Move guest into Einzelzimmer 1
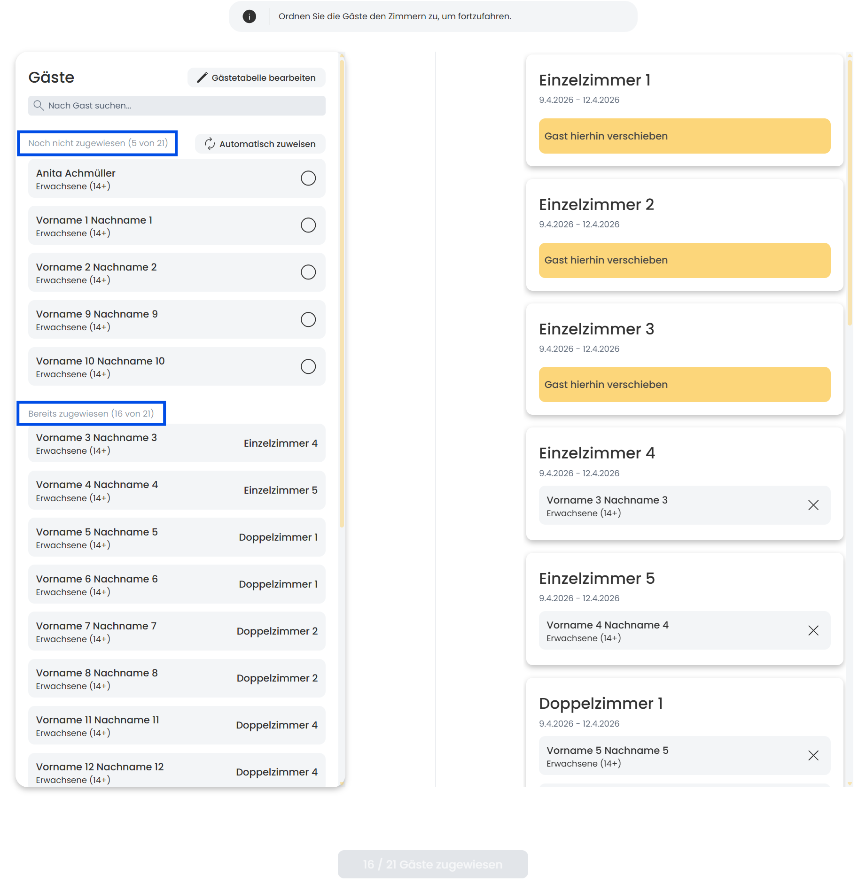 [684, 136]
